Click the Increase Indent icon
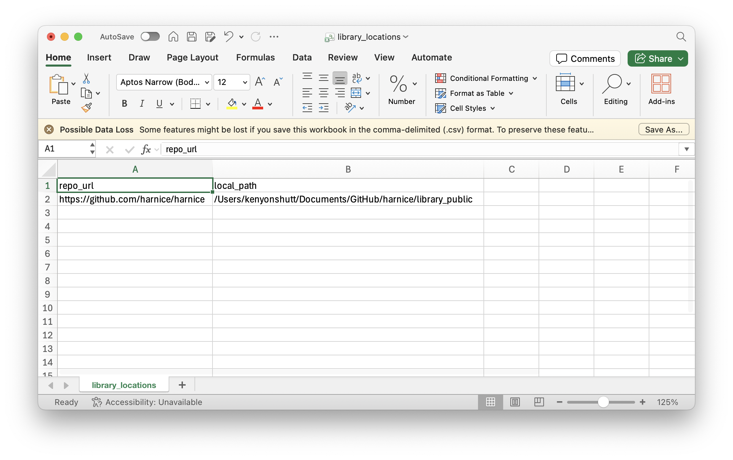This screenshot has width=733, height=460. pos(323,108)
